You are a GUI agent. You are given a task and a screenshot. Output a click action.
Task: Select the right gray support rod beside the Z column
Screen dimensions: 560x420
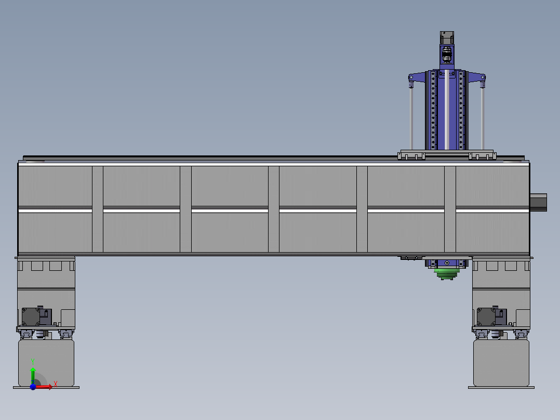click(x=483, y=119)
